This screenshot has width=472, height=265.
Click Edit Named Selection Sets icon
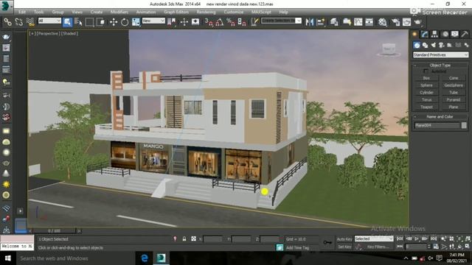coord(254,22)
